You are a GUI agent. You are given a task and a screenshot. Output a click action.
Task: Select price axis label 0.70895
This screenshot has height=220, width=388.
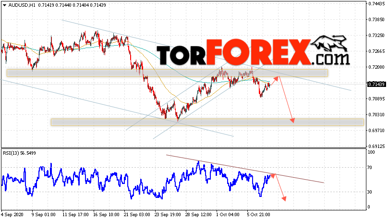pyautogui.click(x=376, y=99)
